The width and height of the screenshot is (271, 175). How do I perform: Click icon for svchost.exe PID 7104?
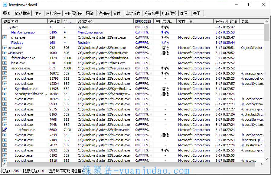[5, 140]
